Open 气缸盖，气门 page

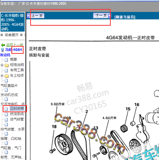[11, 148]
